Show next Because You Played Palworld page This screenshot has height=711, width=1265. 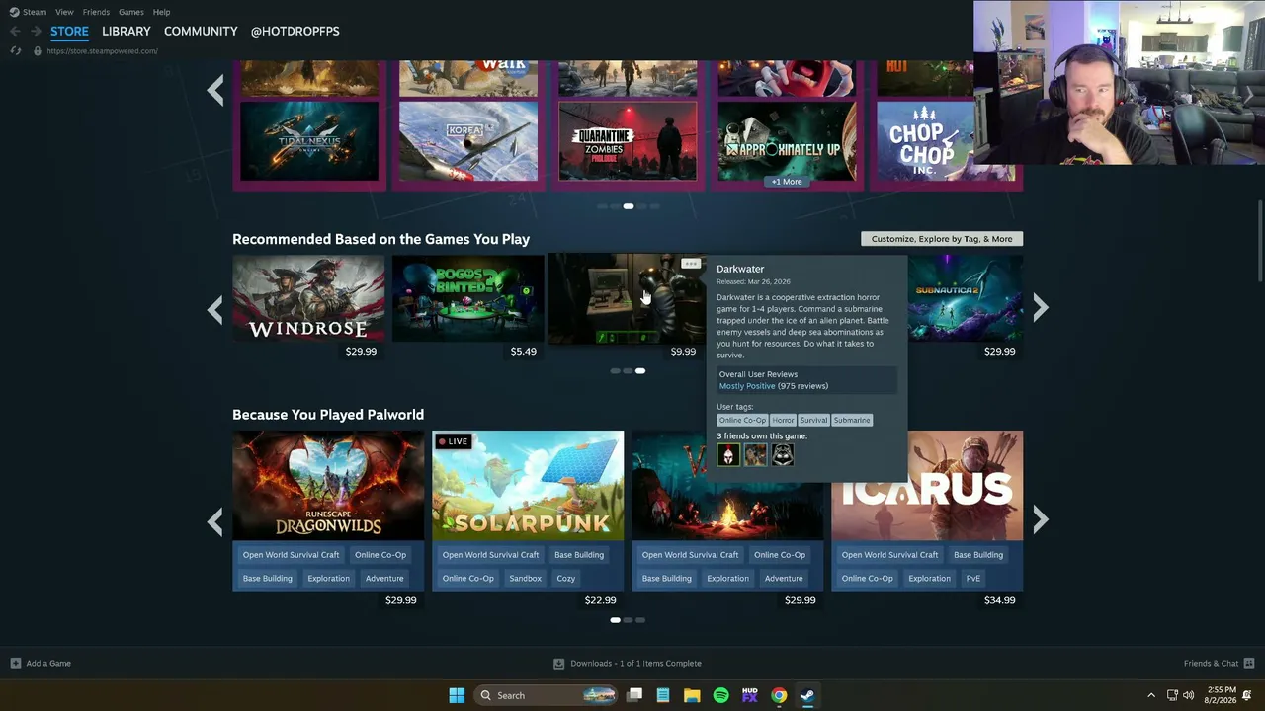(x=1040, y=519)
